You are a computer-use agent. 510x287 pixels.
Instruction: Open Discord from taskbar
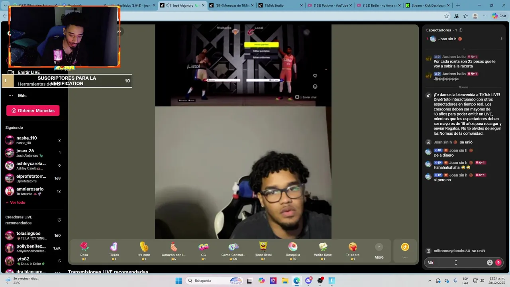click(x=308, y=281)
